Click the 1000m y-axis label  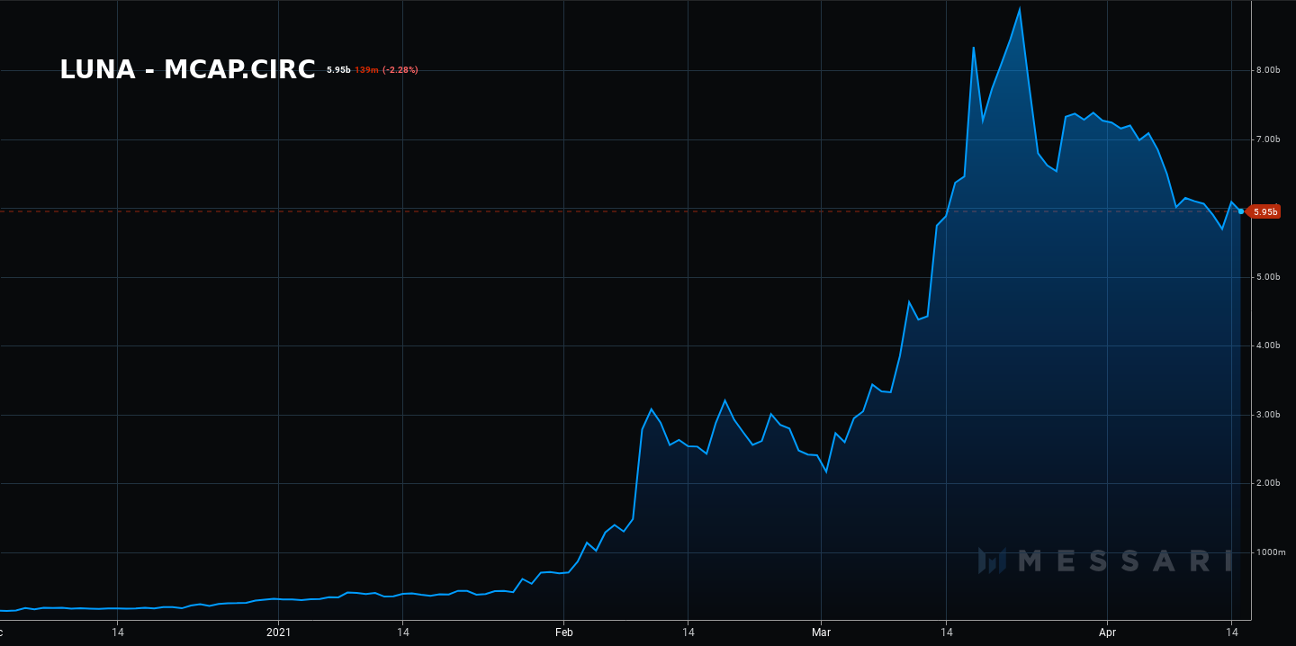pyautogui.click(x=1270, y=552)
